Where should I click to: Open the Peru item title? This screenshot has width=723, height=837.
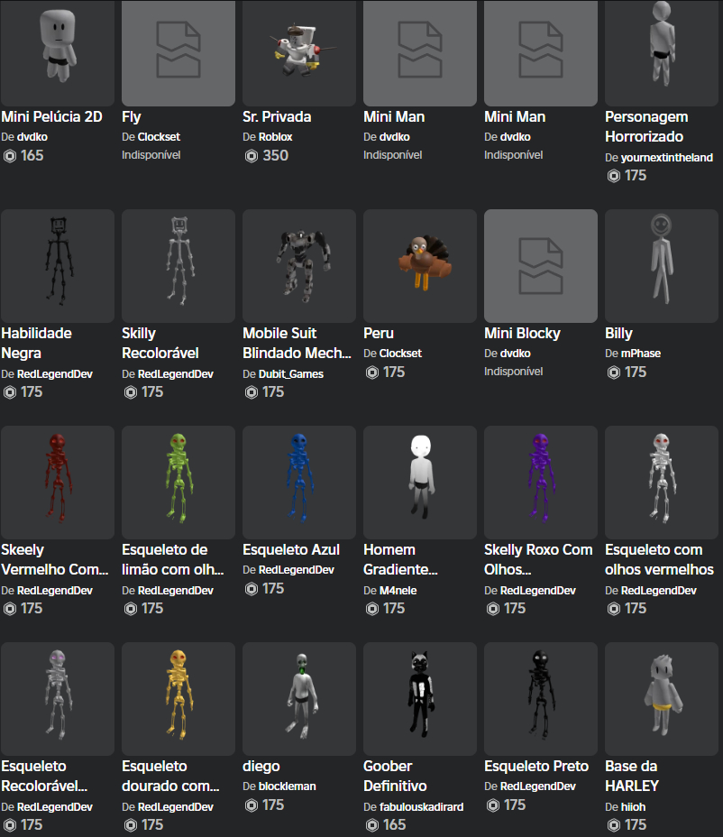[x=379, y=333]
